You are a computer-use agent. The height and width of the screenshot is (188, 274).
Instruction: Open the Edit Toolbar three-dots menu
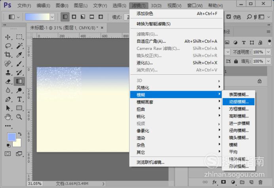(8, 126)
